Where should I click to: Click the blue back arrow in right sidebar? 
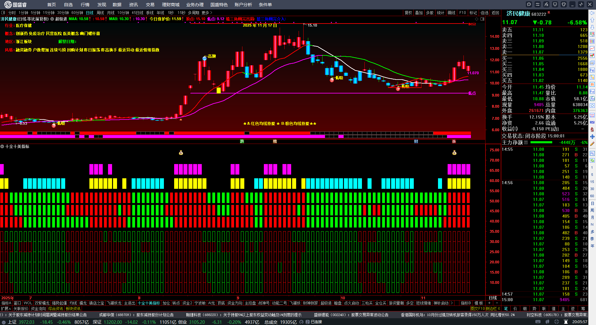point(592,13)
